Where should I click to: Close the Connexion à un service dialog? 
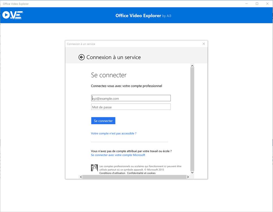tap(204, 44)
